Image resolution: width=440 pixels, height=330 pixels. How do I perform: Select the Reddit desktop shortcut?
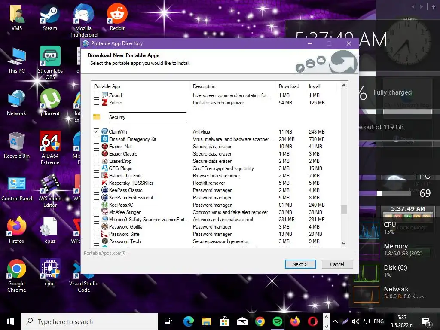[117, 18]
